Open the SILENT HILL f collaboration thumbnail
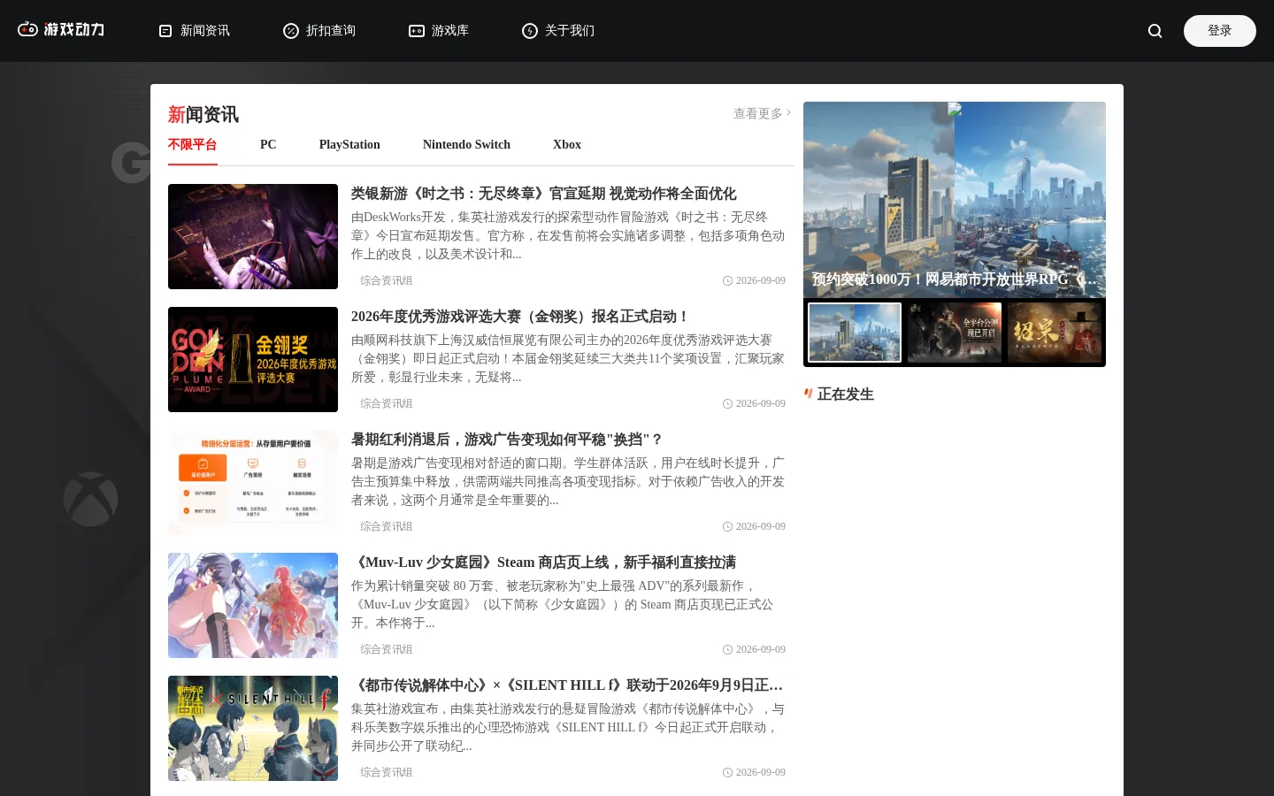 [x=253, y=728]
